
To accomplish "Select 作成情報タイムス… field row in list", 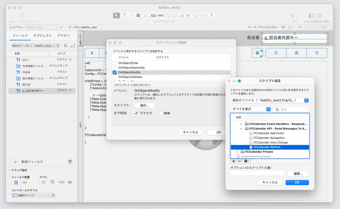I will point(42,66).
